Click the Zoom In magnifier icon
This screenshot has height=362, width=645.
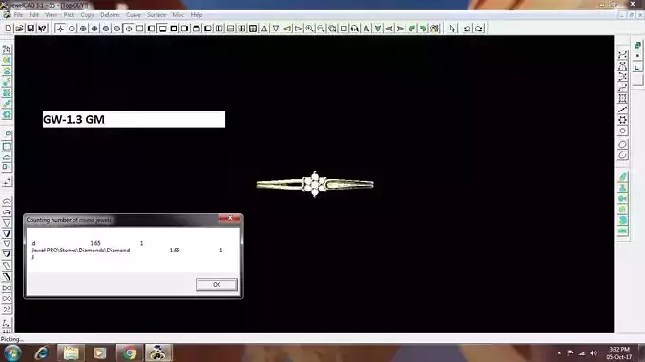point(309,29)
